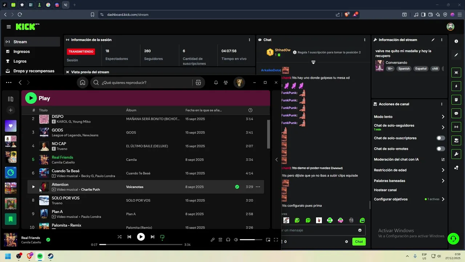Open Chat panel three-dot options
Image resolution: width=465 pixels, height=262 pixels.
(365, 40)
